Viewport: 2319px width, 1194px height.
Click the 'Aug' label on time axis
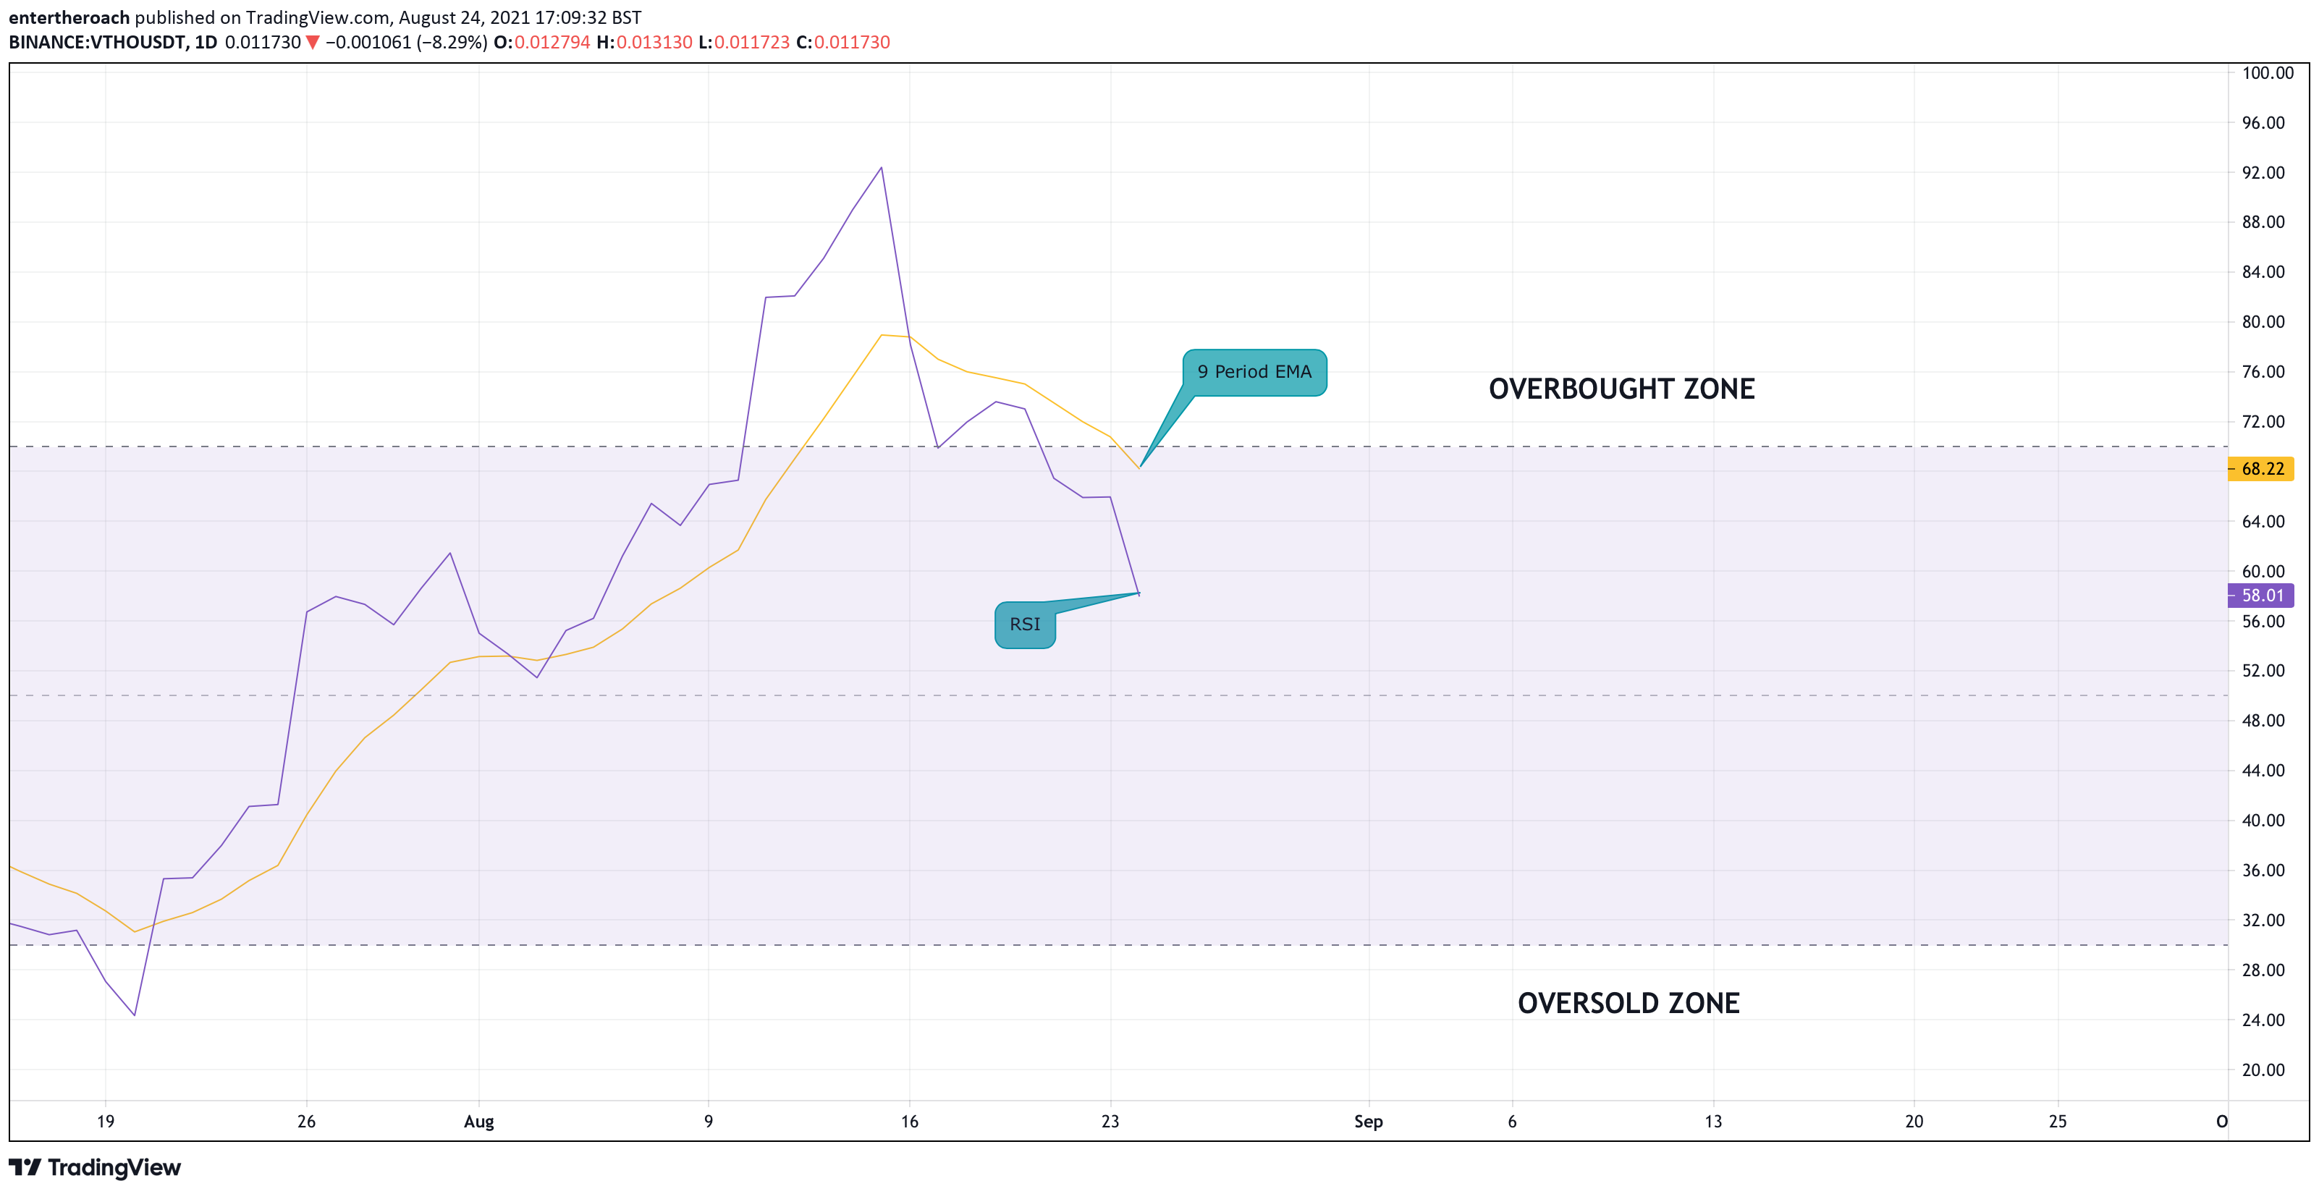479,1122
